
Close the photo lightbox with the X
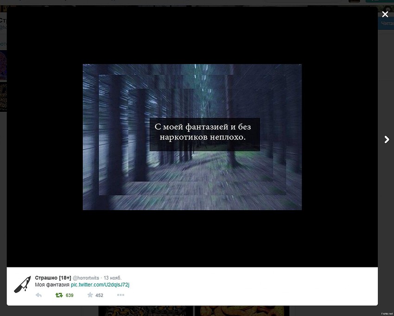point(385,14)
